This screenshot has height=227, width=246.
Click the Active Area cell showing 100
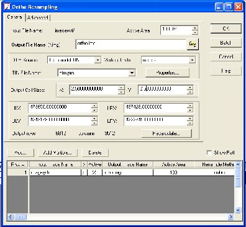[174, 172]
